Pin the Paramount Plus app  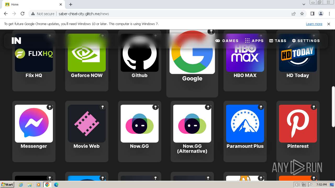261,107
